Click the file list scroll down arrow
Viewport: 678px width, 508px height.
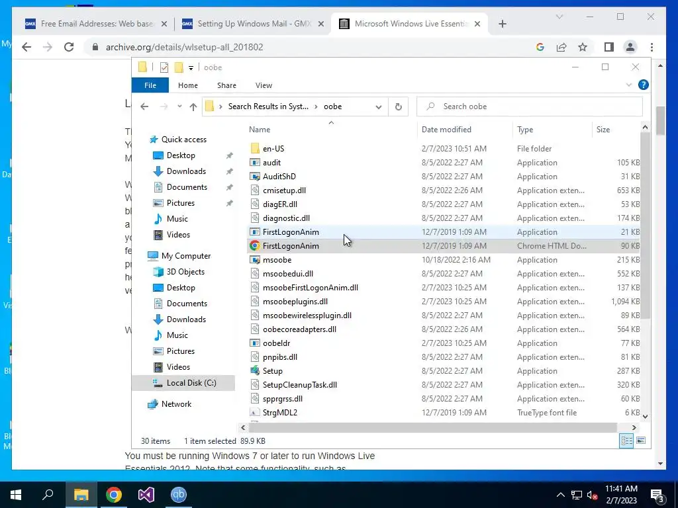click(645, 417)
